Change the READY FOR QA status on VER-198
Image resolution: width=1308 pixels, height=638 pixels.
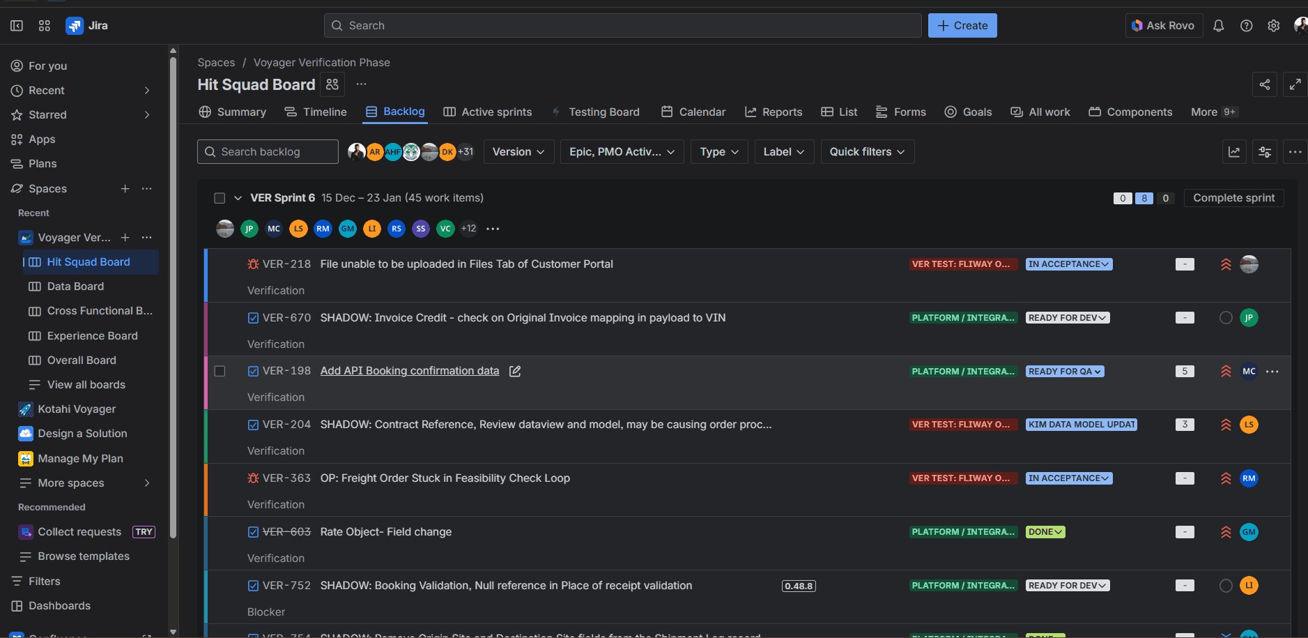[x=1065, y=372]
